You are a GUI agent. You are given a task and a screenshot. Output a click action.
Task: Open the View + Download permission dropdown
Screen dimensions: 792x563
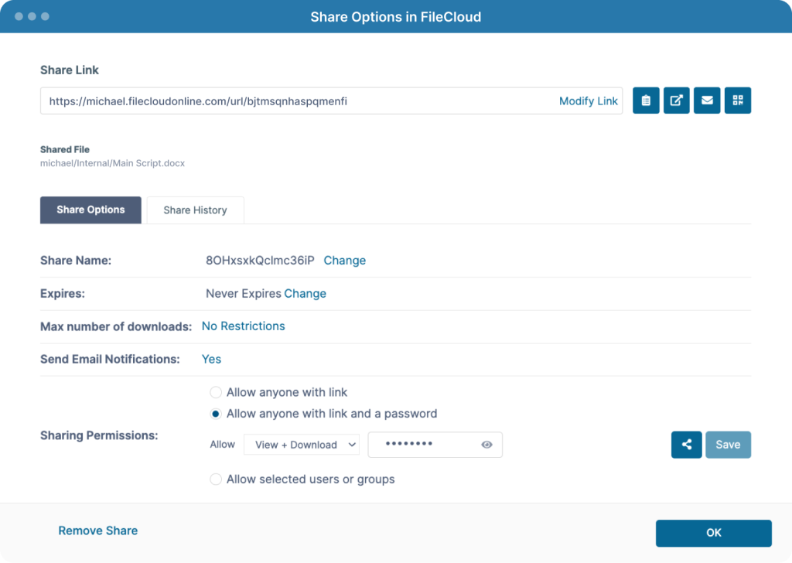[x=302, y=445]
